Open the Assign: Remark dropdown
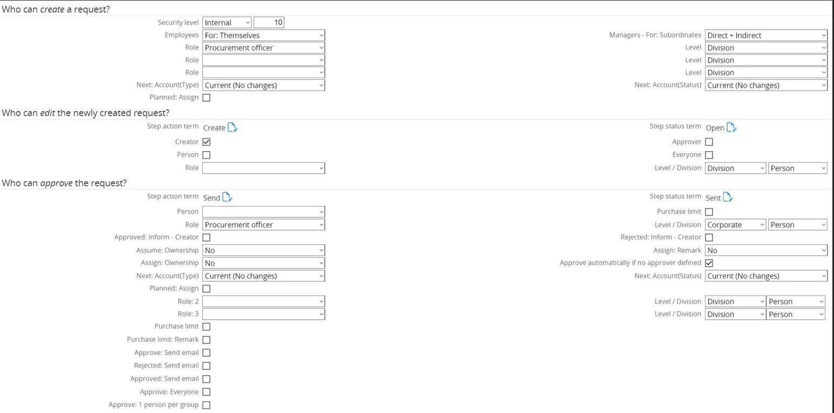The image size is (834, 413). (x=766, y=250)
